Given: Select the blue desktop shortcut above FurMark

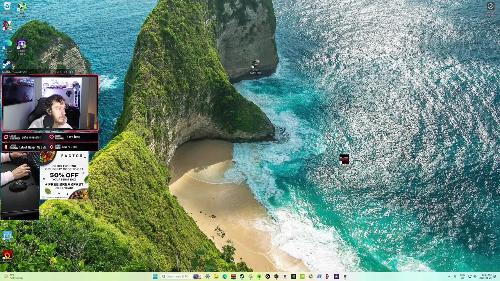Looking at the screenshot, I should coord(7,238).
